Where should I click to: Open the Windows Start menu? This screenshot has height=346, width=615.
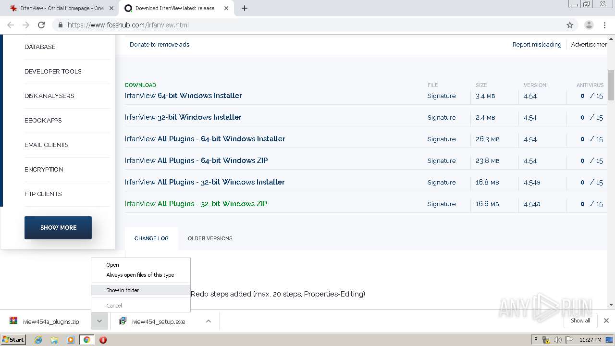tap(13, 340)
